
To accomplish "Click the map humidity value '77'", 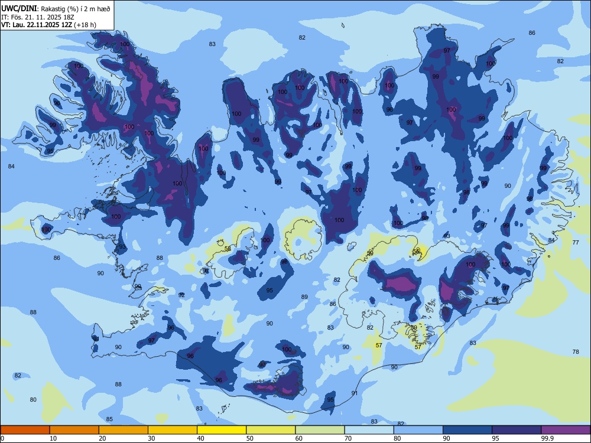I will pyautogui.click(x=576, y=242).
